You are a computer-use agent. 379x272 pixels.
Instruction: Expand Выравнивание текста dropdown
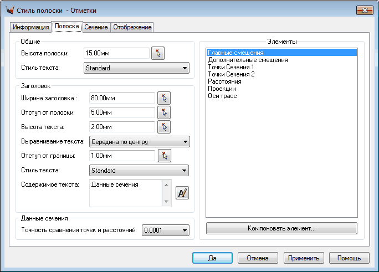(139, 141)
